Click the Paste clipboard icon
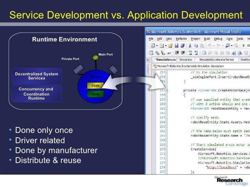 coord(202,46)
